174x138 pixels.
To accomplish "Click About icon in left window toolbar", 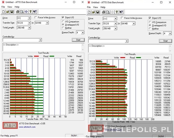I will pos(31,12).
